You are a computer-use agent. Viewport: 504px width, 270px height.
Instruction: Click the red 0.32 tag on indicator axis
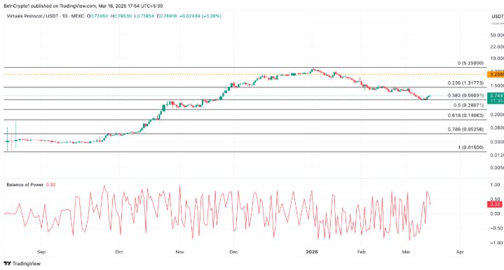(494, 204)
